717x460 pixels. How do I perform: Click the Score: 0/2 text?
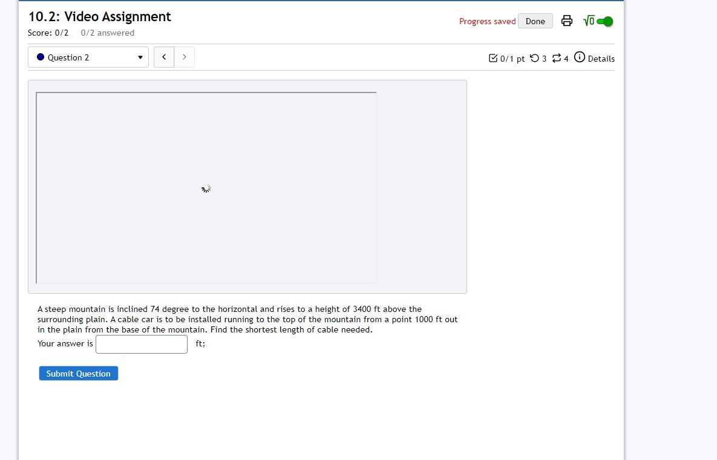48,33
